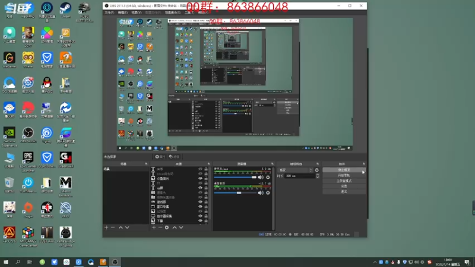This screenshot has width=475, height=267.
Task: Mute the 桌面音频 speaker icon
Action: tap(261, 192)
